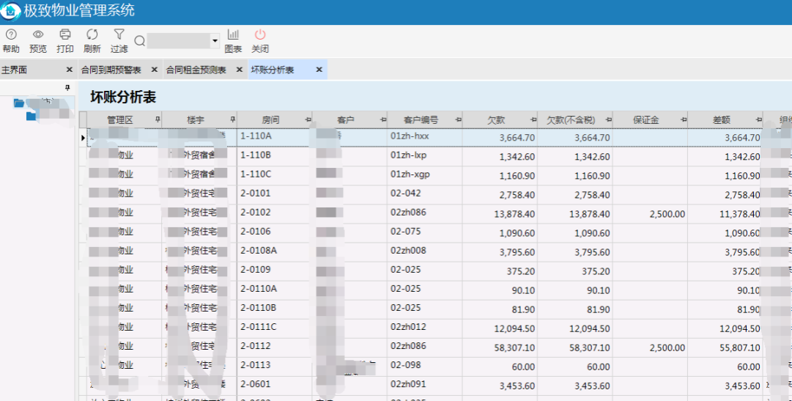Click the app logo in title bar
Image resolution: width=792 pixels, height=401 pixels.
[x=10, y=11]
